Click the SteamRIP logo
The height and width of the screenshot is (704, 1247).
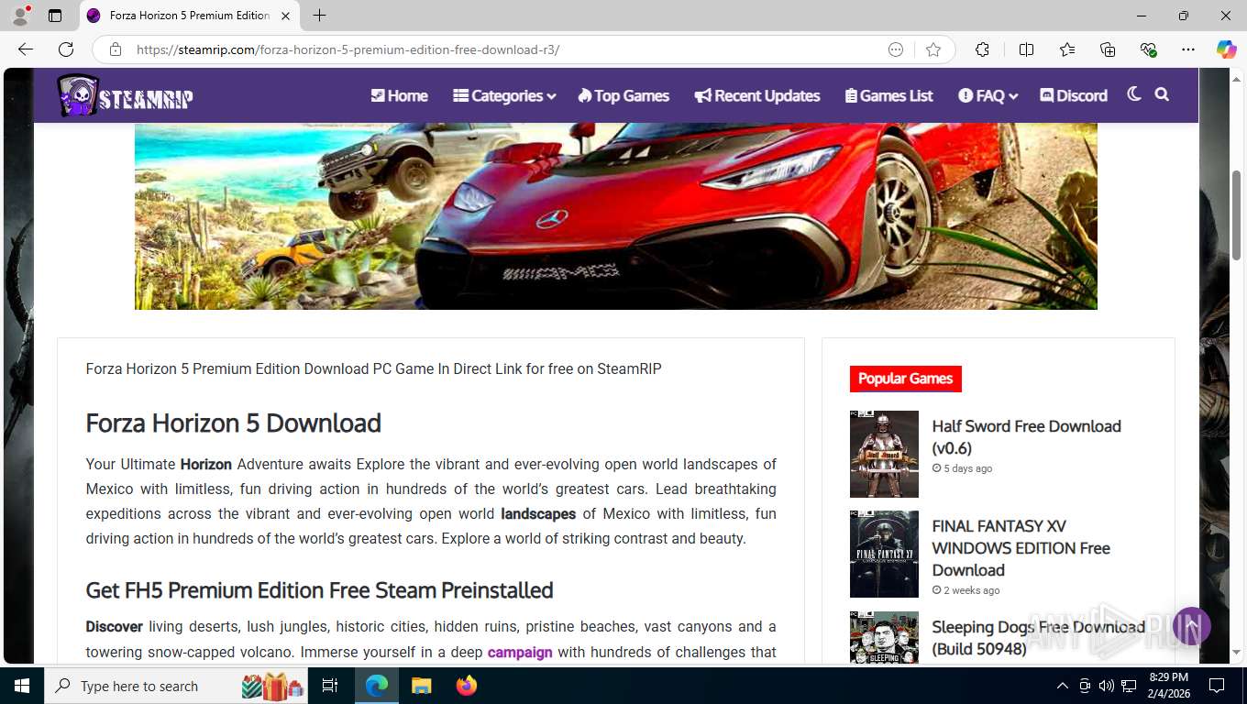pyautogui.click(x=126, y=95)
